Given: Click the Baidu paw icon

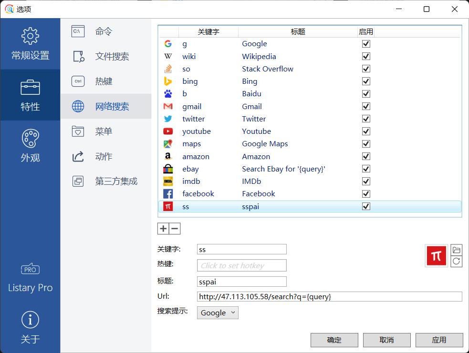Looking at the screenshot, I should tap(168, 94).
